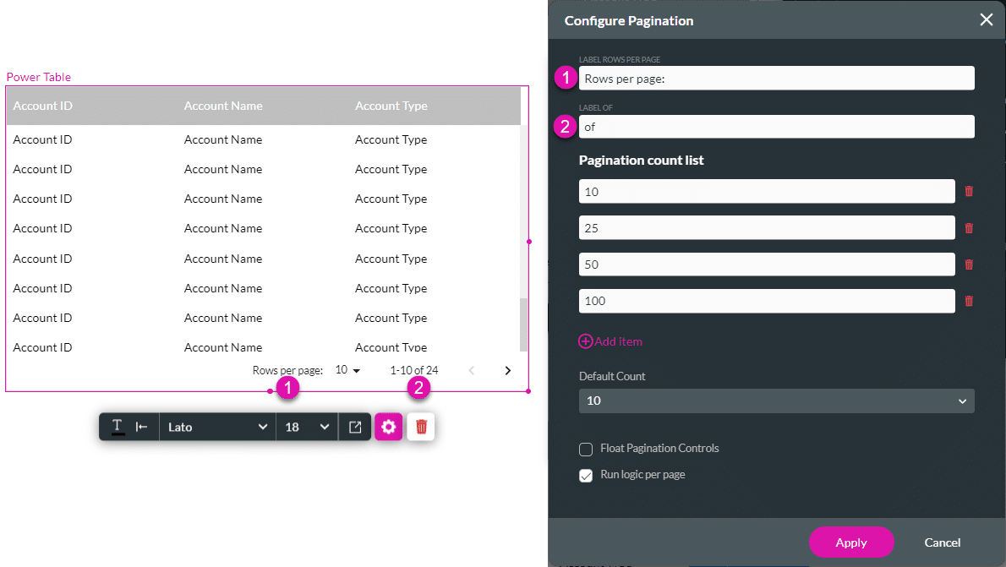Go to the next page using the chevron
This screenshot has height=567, width=1006.
pos(507,369)
